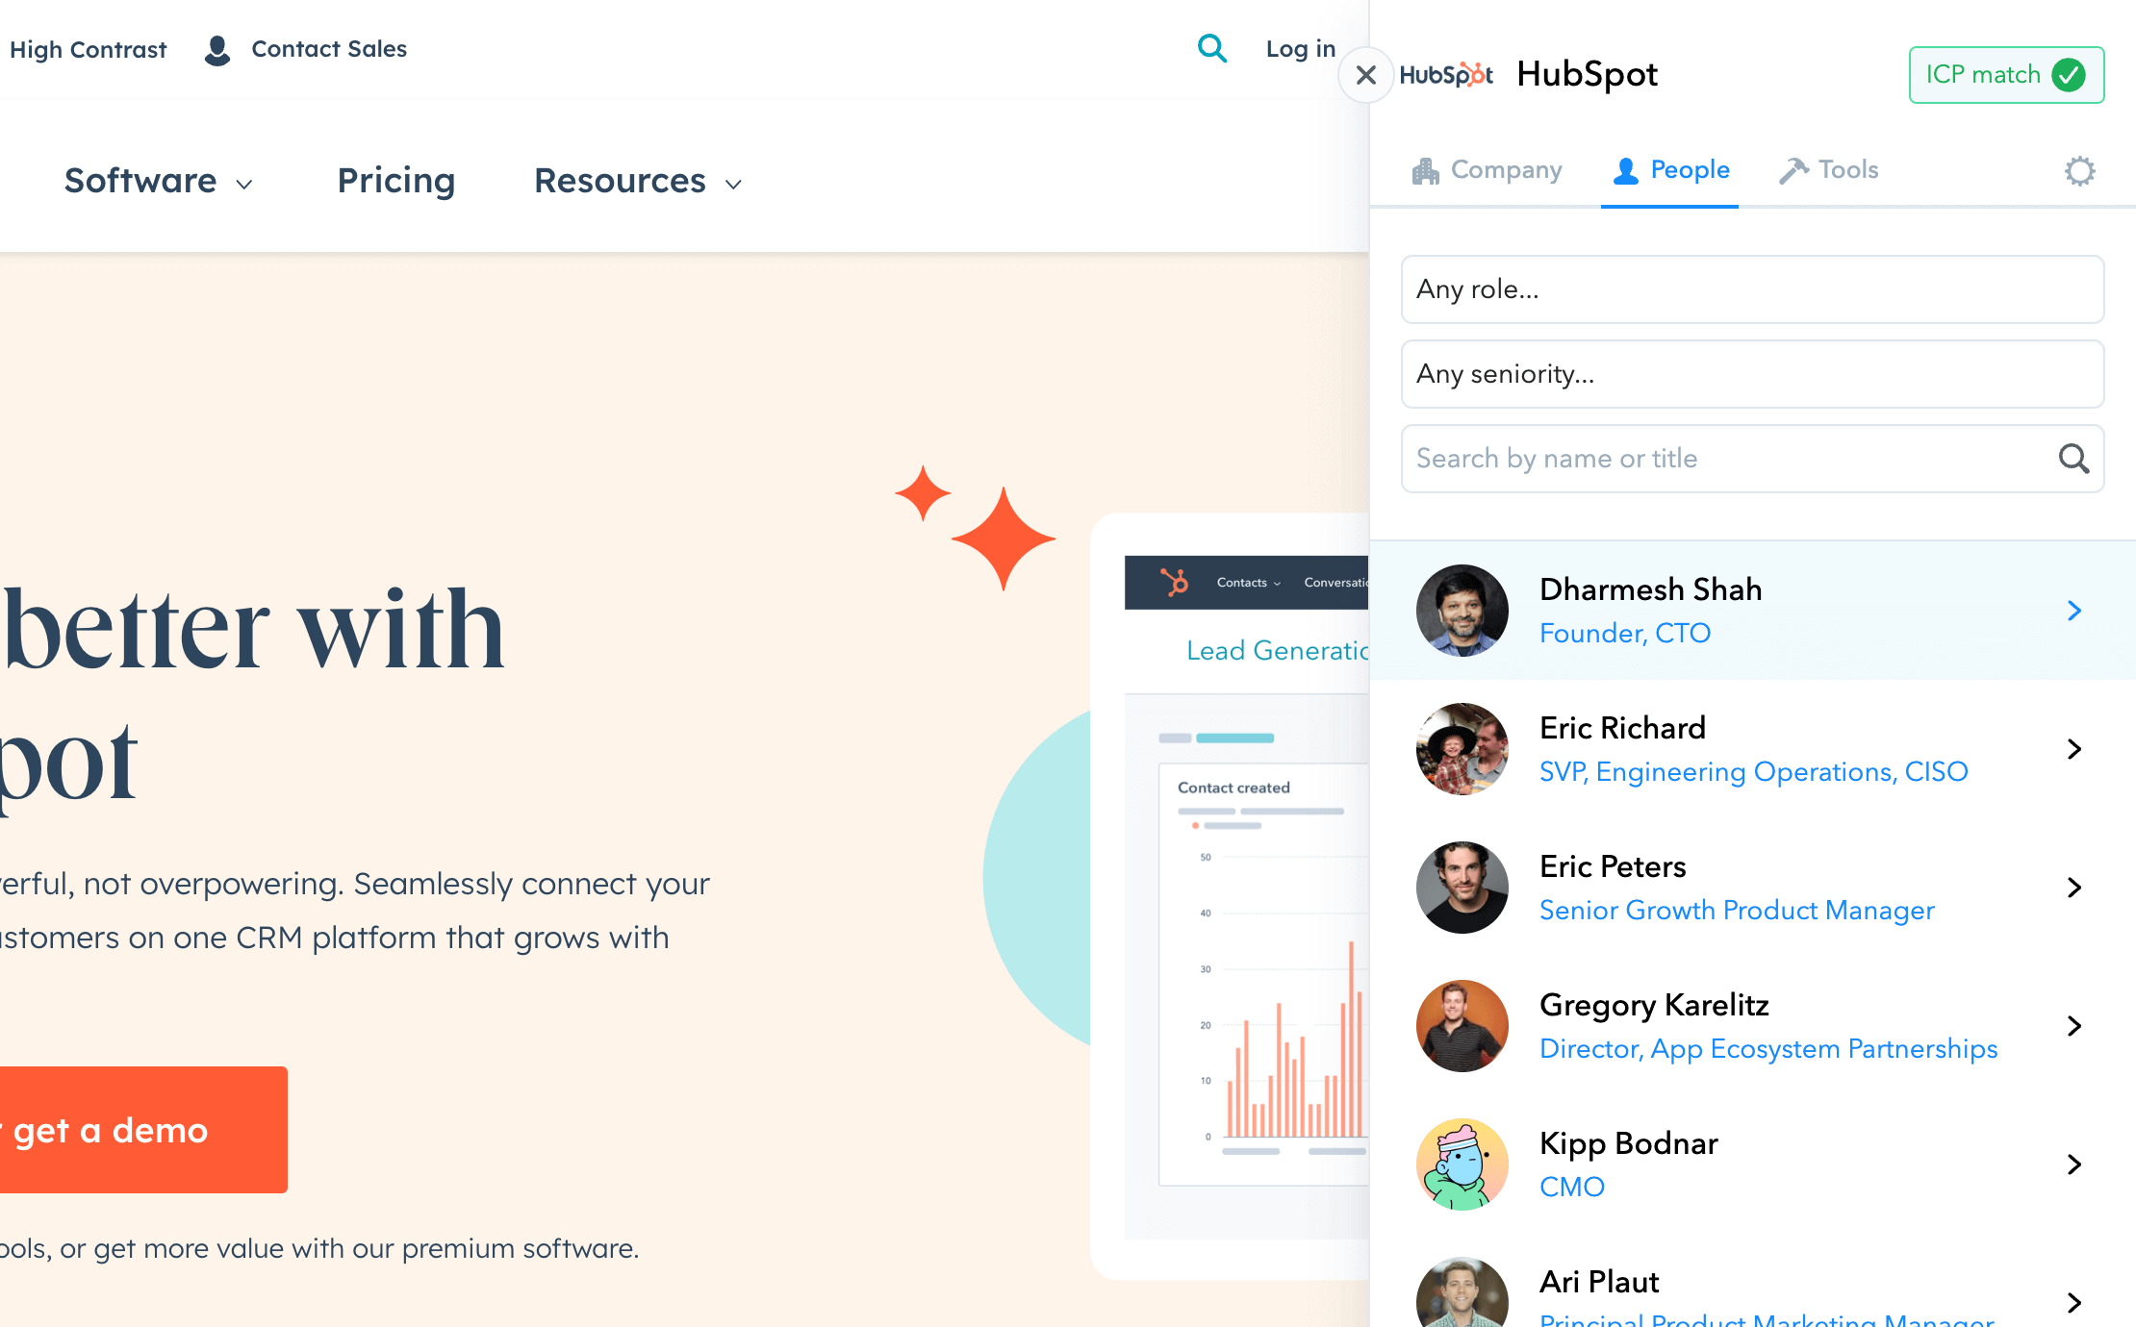Expand Gregory Karelitz's profile details
2136x1327 pixels.
(2073, 1024)
